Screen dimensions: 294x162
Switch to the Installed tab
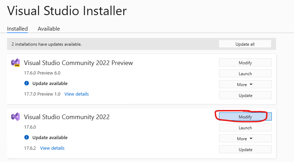17,28
